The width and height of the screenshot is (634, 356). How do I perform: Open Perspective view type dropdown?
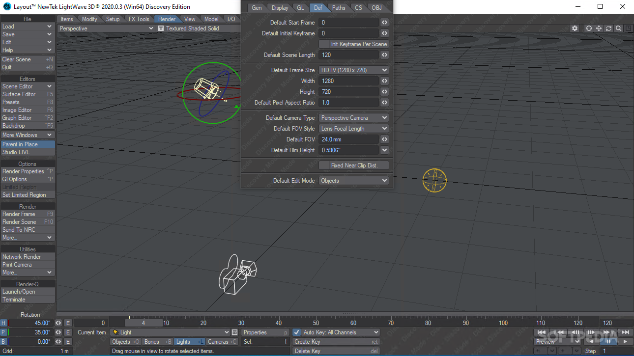[106, 28]
